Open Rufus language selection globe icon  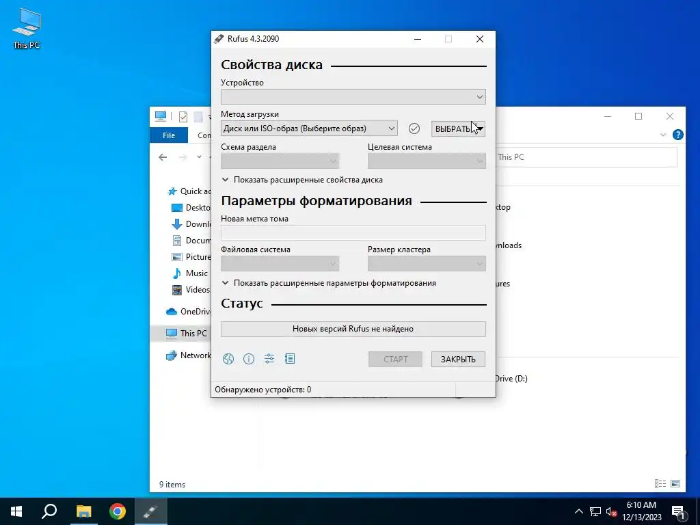228,359
